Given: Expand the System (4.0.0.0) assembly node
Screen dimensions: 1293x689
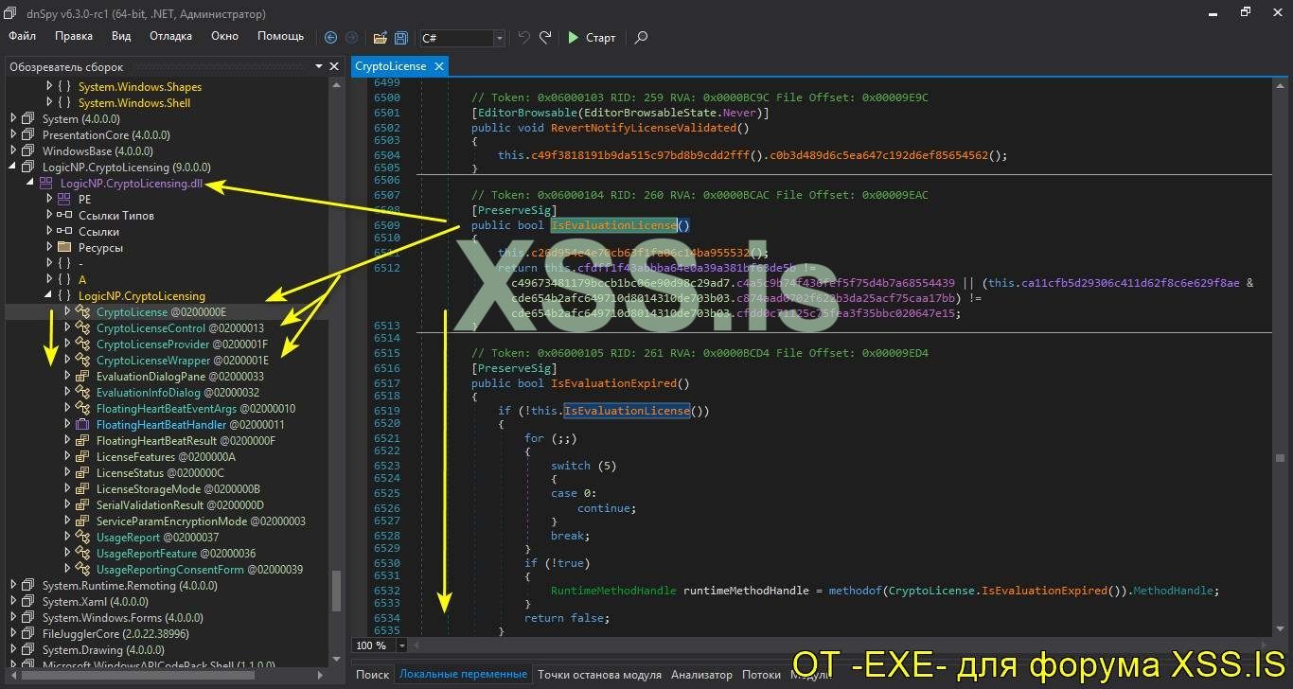Looking at the screenshot, I should [13, 119].
